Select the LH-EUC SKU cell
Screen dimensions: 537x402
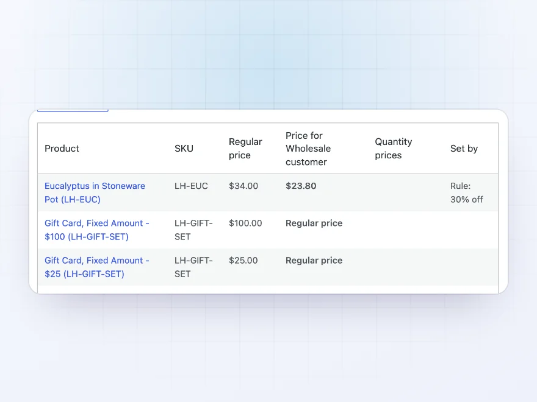point(191,186)
